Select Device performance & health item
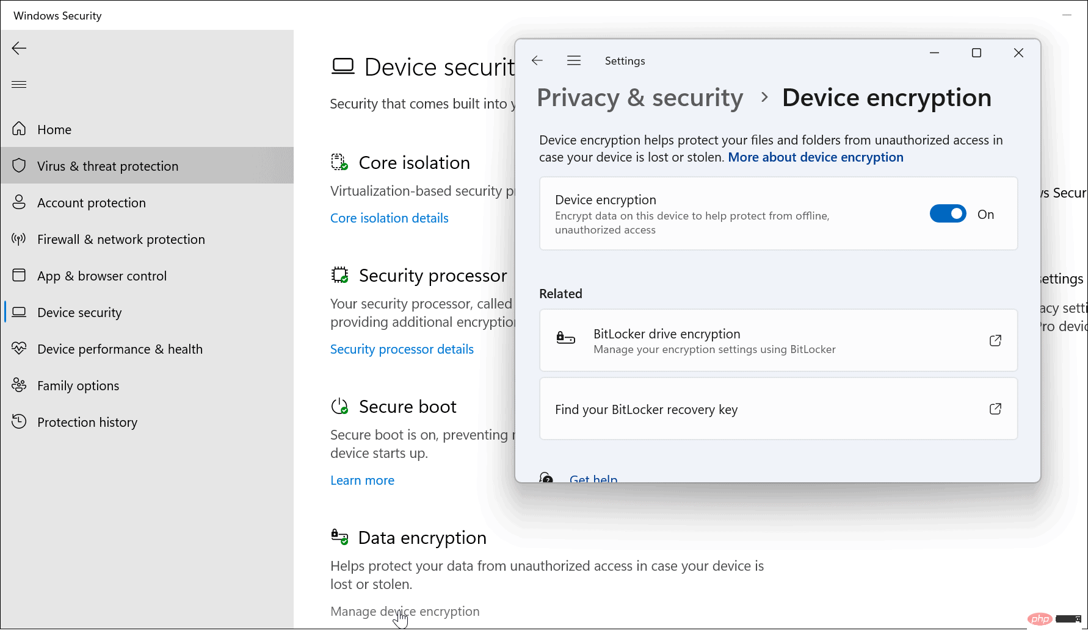Image resolution: width=1088 pixels, height=639 pixels. tap(120, 349)
